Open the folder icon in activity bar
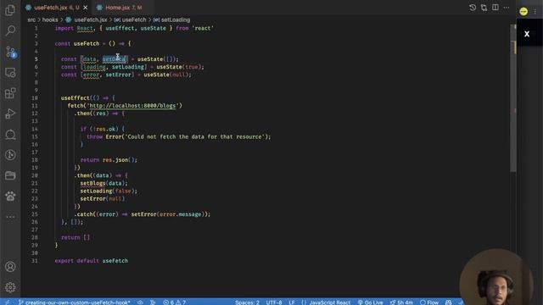Viewport: 543px width, 305px height. tap(10, 175)
